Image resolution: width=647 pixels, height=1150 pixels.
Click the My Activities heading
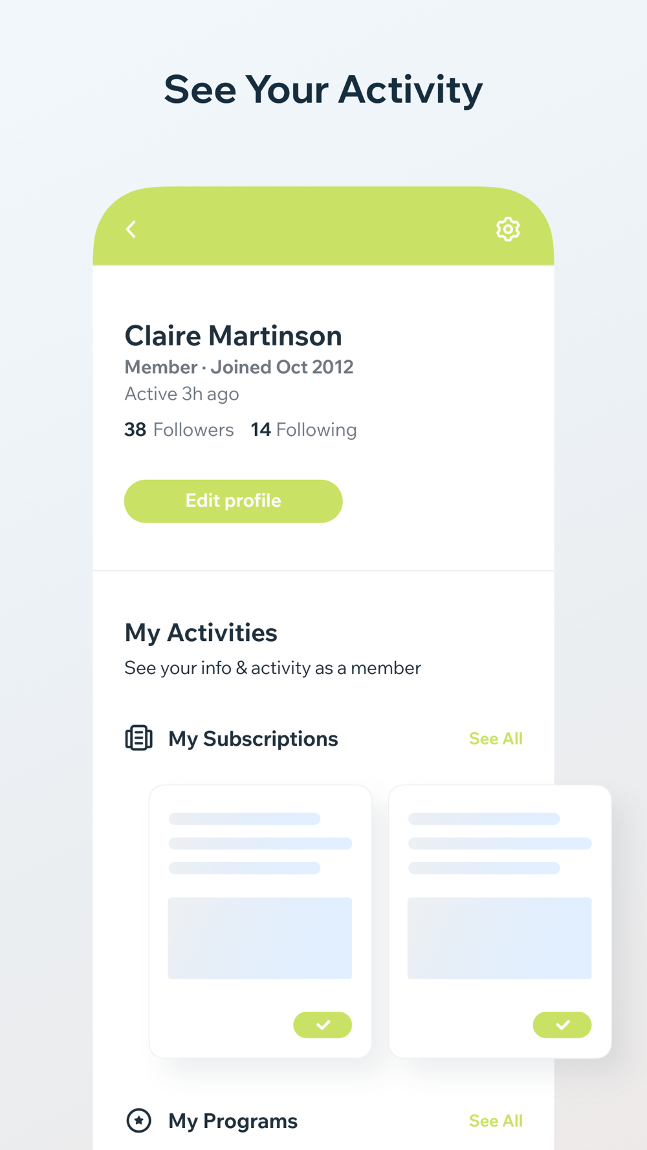pos(201,633)
